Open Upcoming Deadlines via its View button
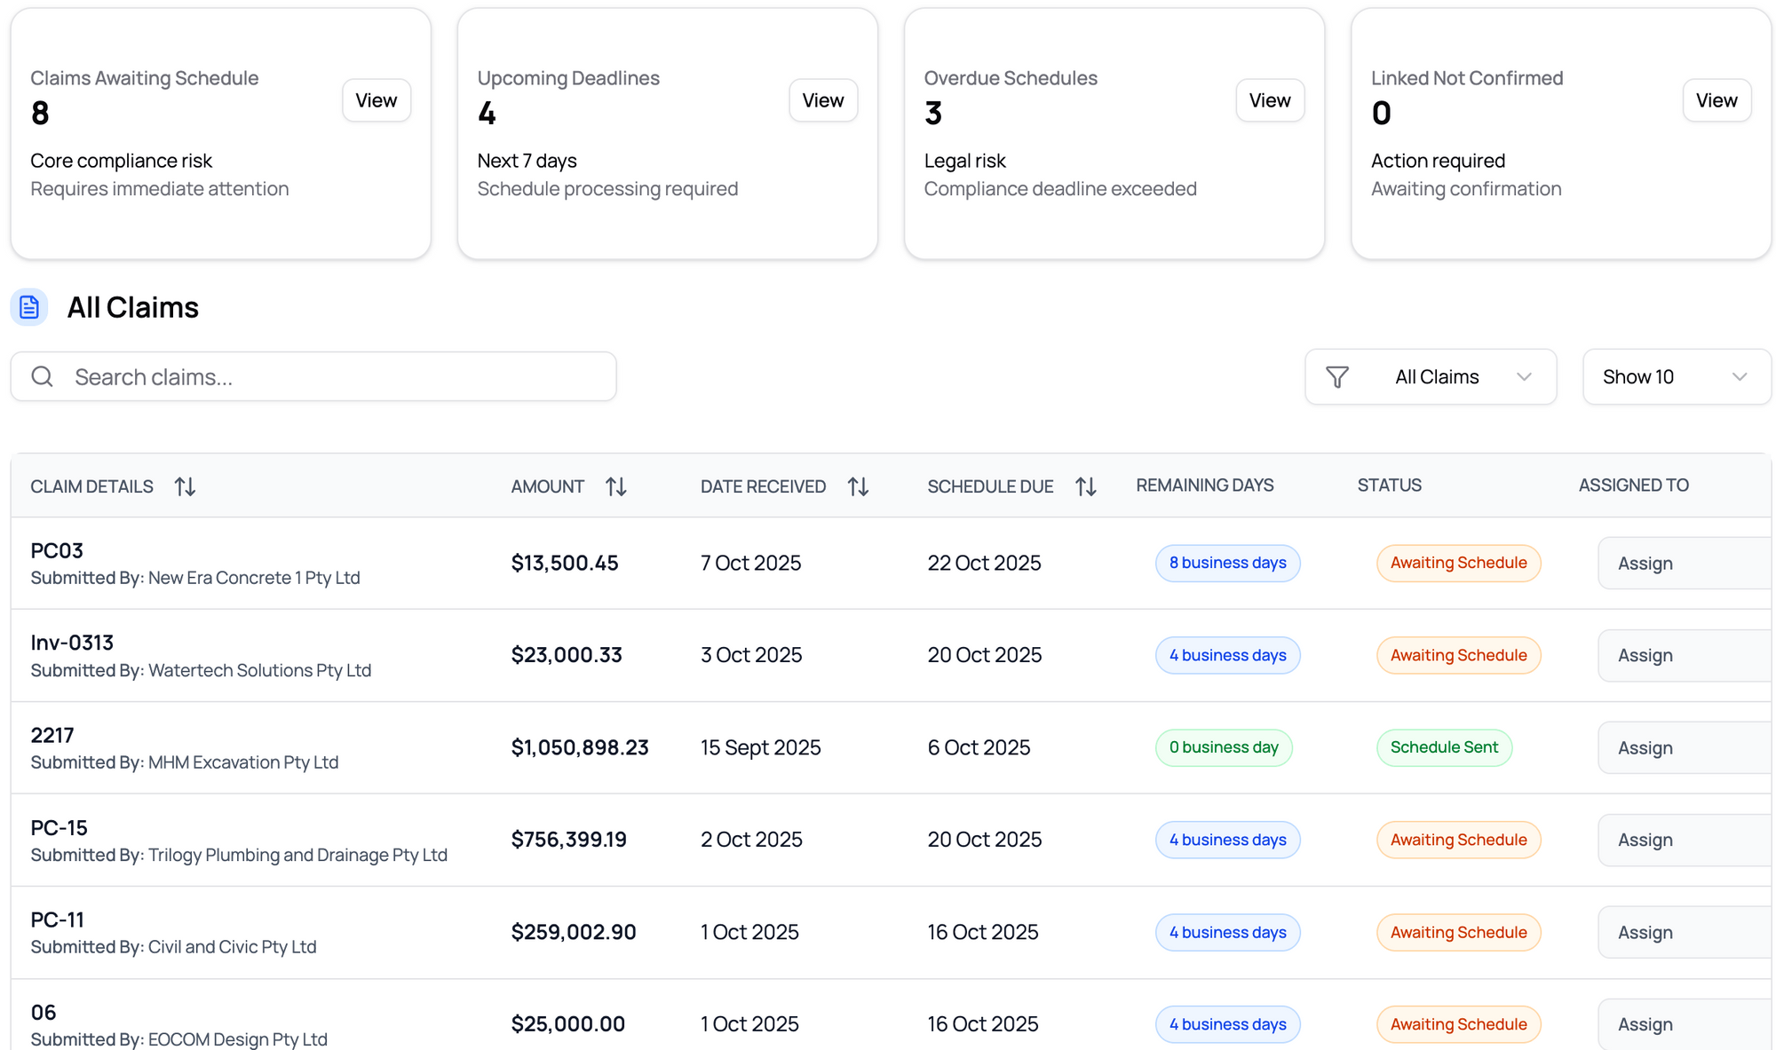This screenshot has width=1776, height=1050. point(822,100)
